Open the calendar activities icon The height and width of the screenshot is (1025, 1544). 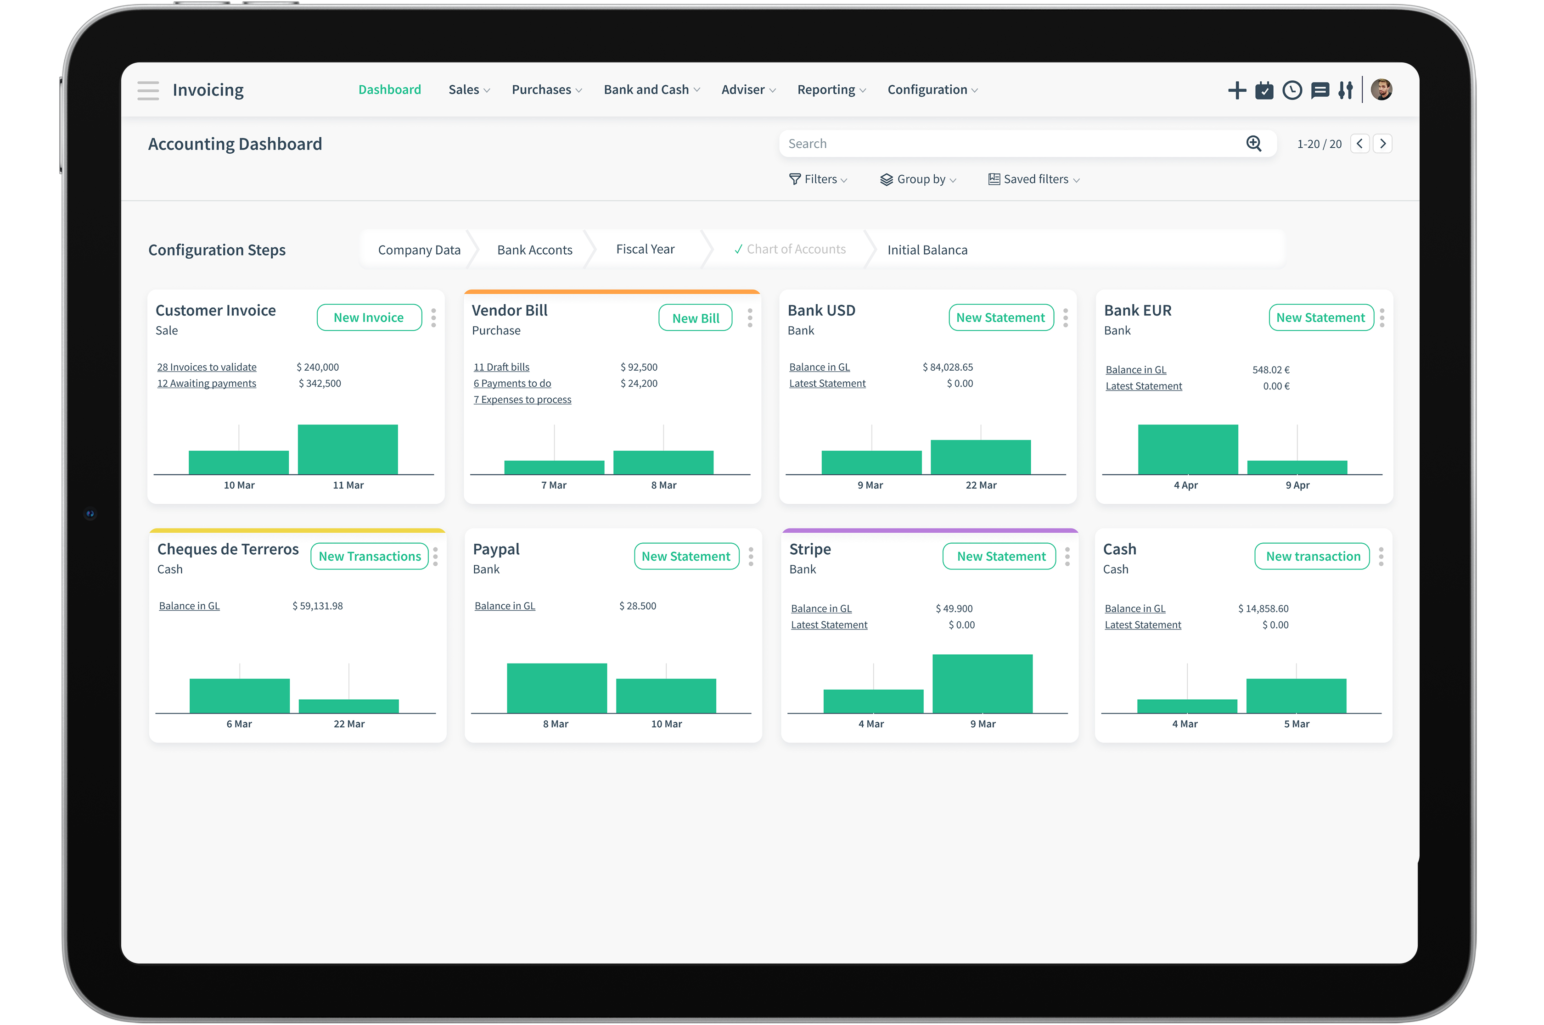1264,90
